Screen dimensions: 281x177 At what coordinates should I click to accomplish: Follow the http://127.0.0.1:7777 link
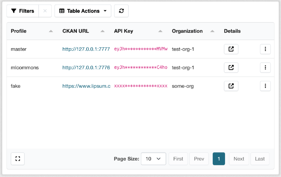coord(86,49)
